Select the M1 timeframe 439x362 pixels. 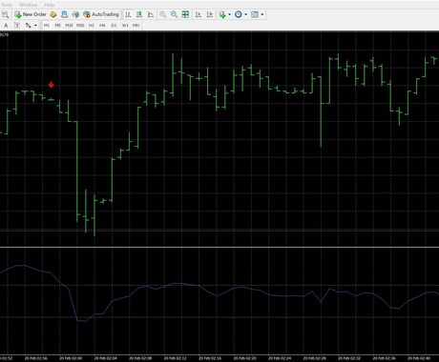[47, 26]
